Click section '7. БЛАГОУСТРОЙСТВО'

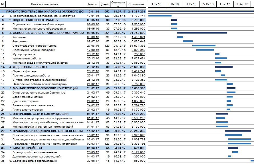click(26, 148)
